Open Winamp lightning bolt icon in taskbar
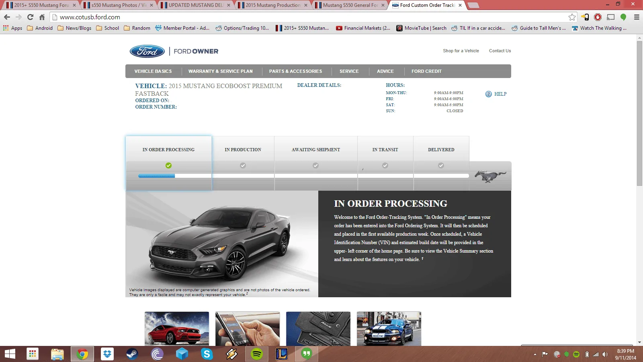Screen dimensions: 643x362 232,354
